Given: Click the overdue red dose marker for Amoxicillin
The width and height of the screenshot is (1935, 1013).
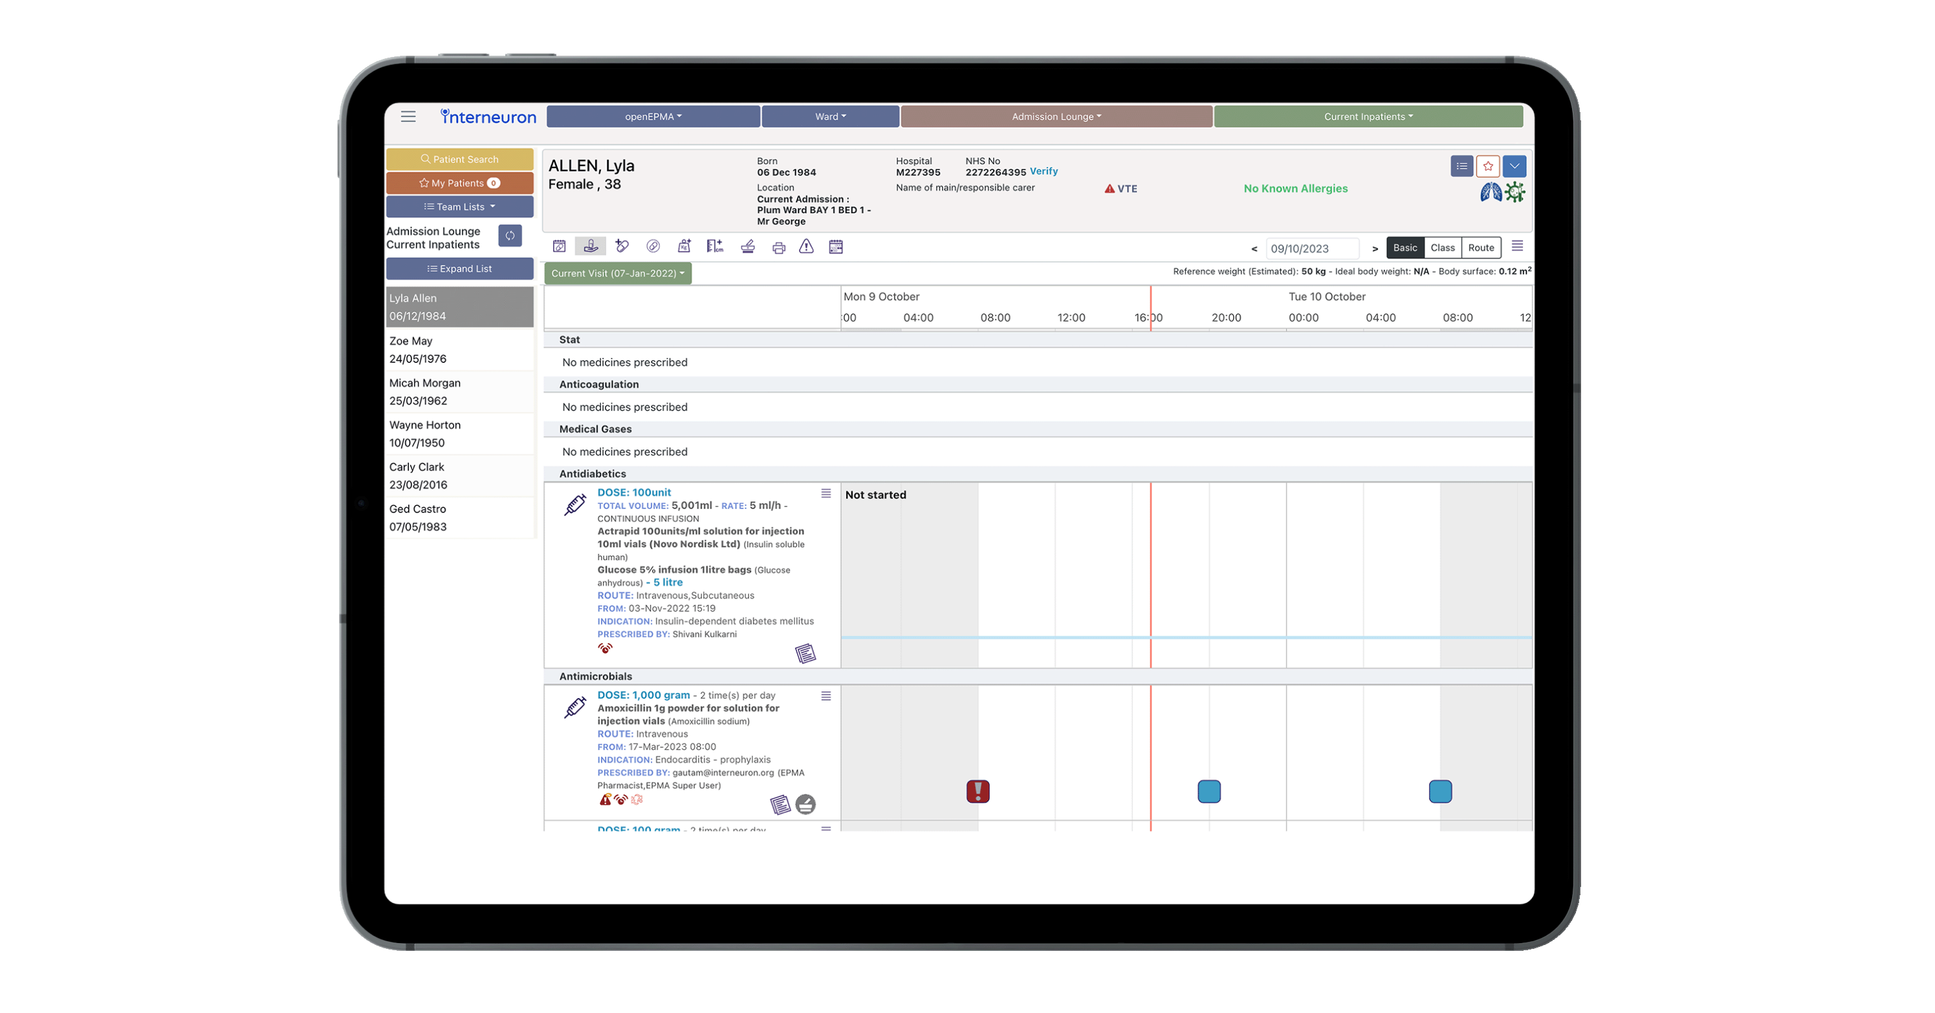Looking at the screenshot, I should (x=978, y=790).
